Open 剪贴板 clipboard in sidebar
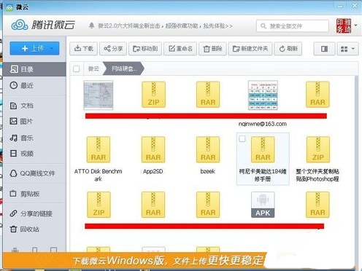Viewport: 362px width, 271px height. pos(34,194)
